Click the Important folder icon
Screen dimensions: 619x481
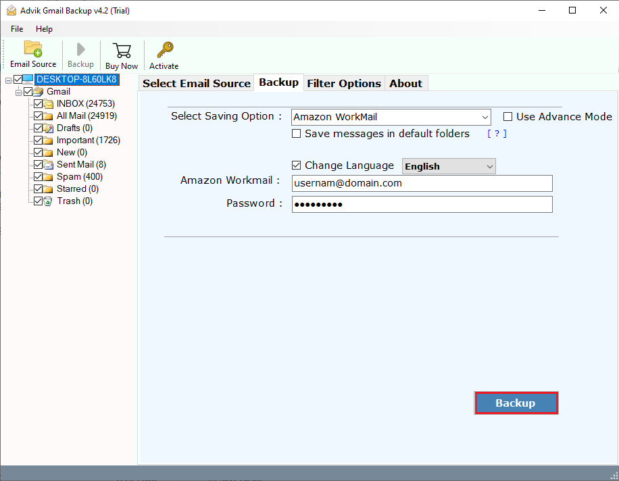pyautogui.click(x=48, y=141)
